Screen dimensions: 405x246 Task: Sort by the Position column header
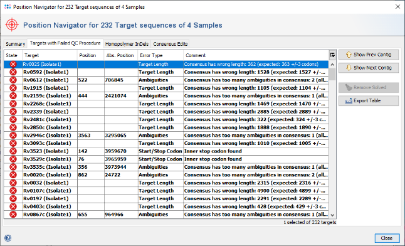click(91, 55)
